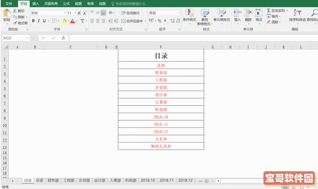This screenshot has height=189, width=318.
Task: Click the Select All corner triangle
Action: 6,47
